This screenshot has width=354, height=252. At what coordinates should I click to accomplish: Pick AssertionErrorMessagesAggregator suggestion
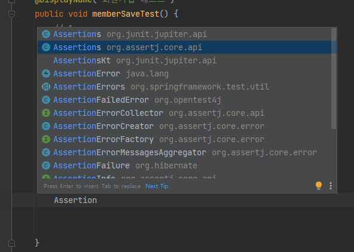click(x=184, y=153)
